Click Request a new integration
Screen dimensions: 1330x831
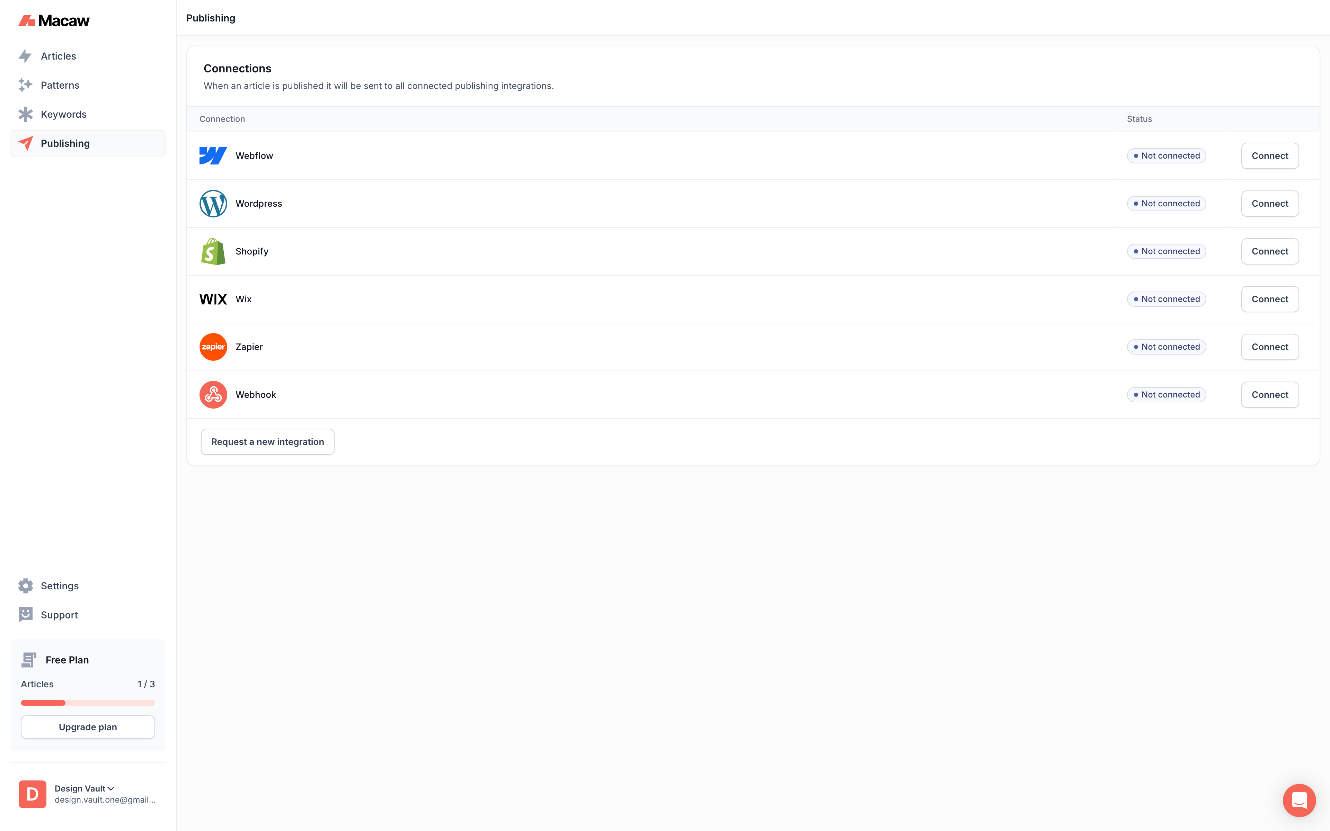pos(267,442)
